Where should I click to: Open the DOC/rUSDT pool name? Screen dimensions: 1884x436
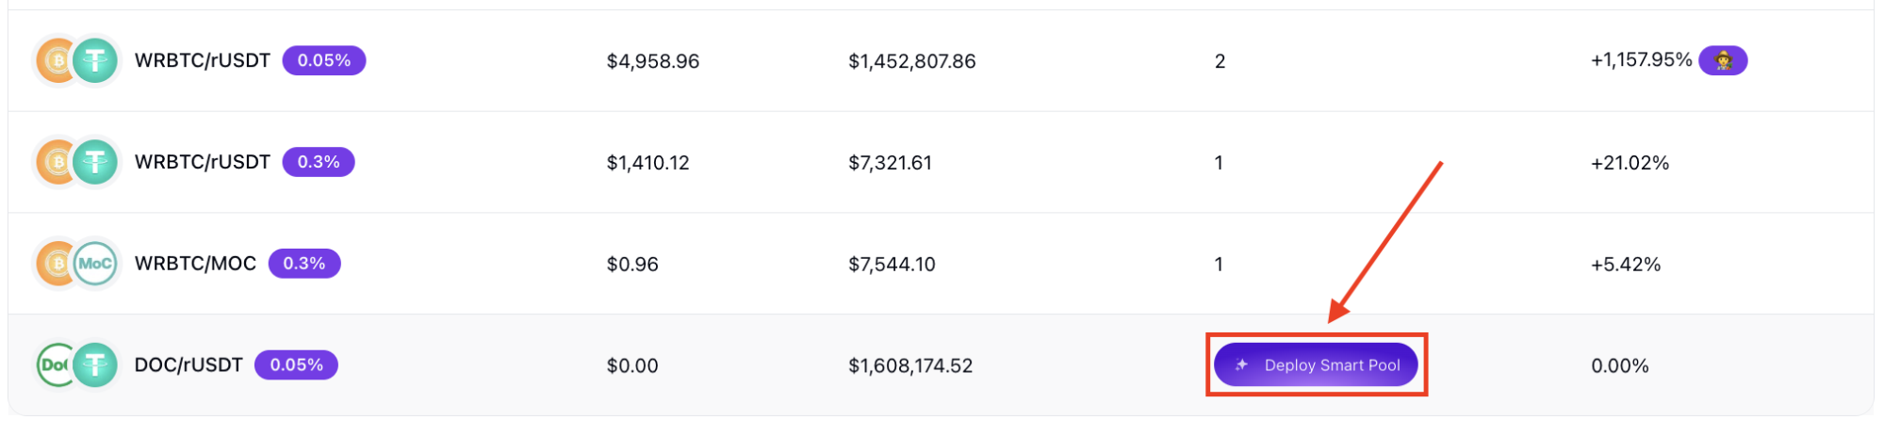click(188, 365)
